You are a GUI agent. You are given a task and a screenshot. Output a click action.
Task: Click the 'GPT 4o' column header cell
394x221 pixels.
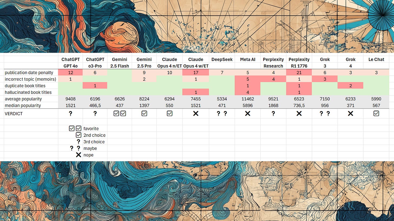(71, 66)
